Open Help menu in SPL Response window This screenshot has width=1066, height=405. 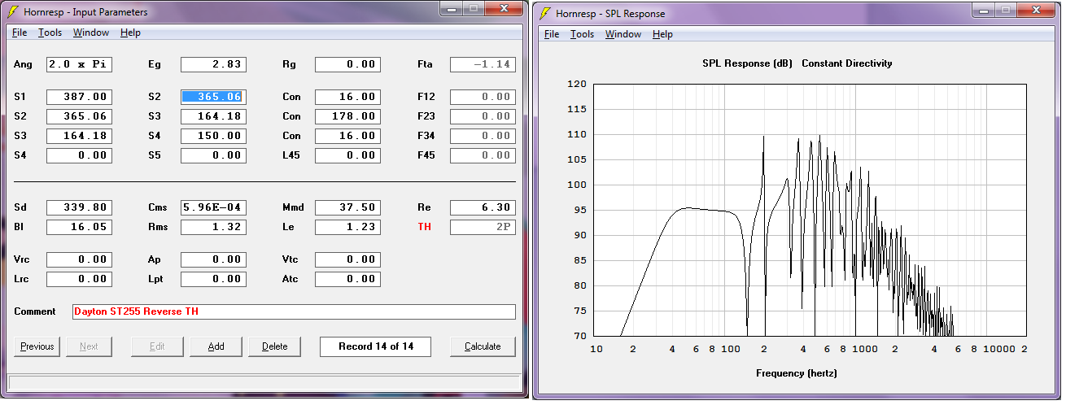point(662,34)
